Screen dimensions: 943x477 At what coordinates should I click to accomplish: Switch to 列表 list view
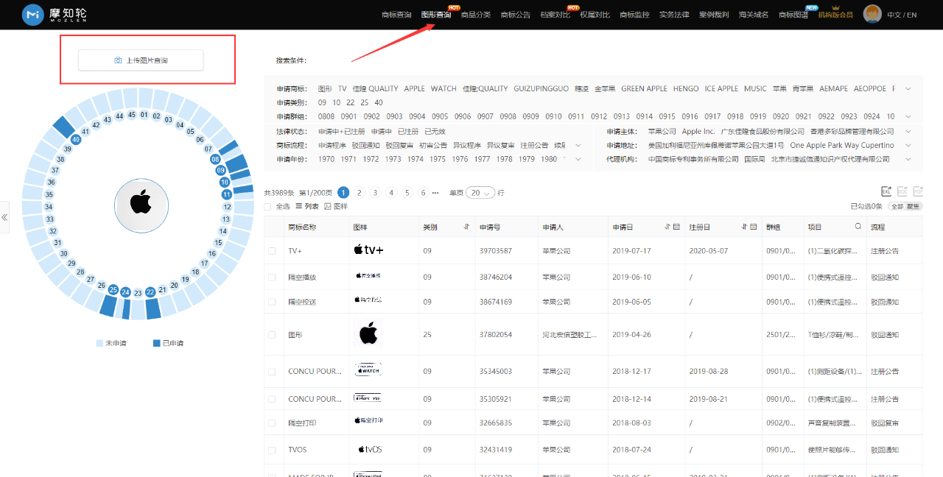[x=307, y=207]
